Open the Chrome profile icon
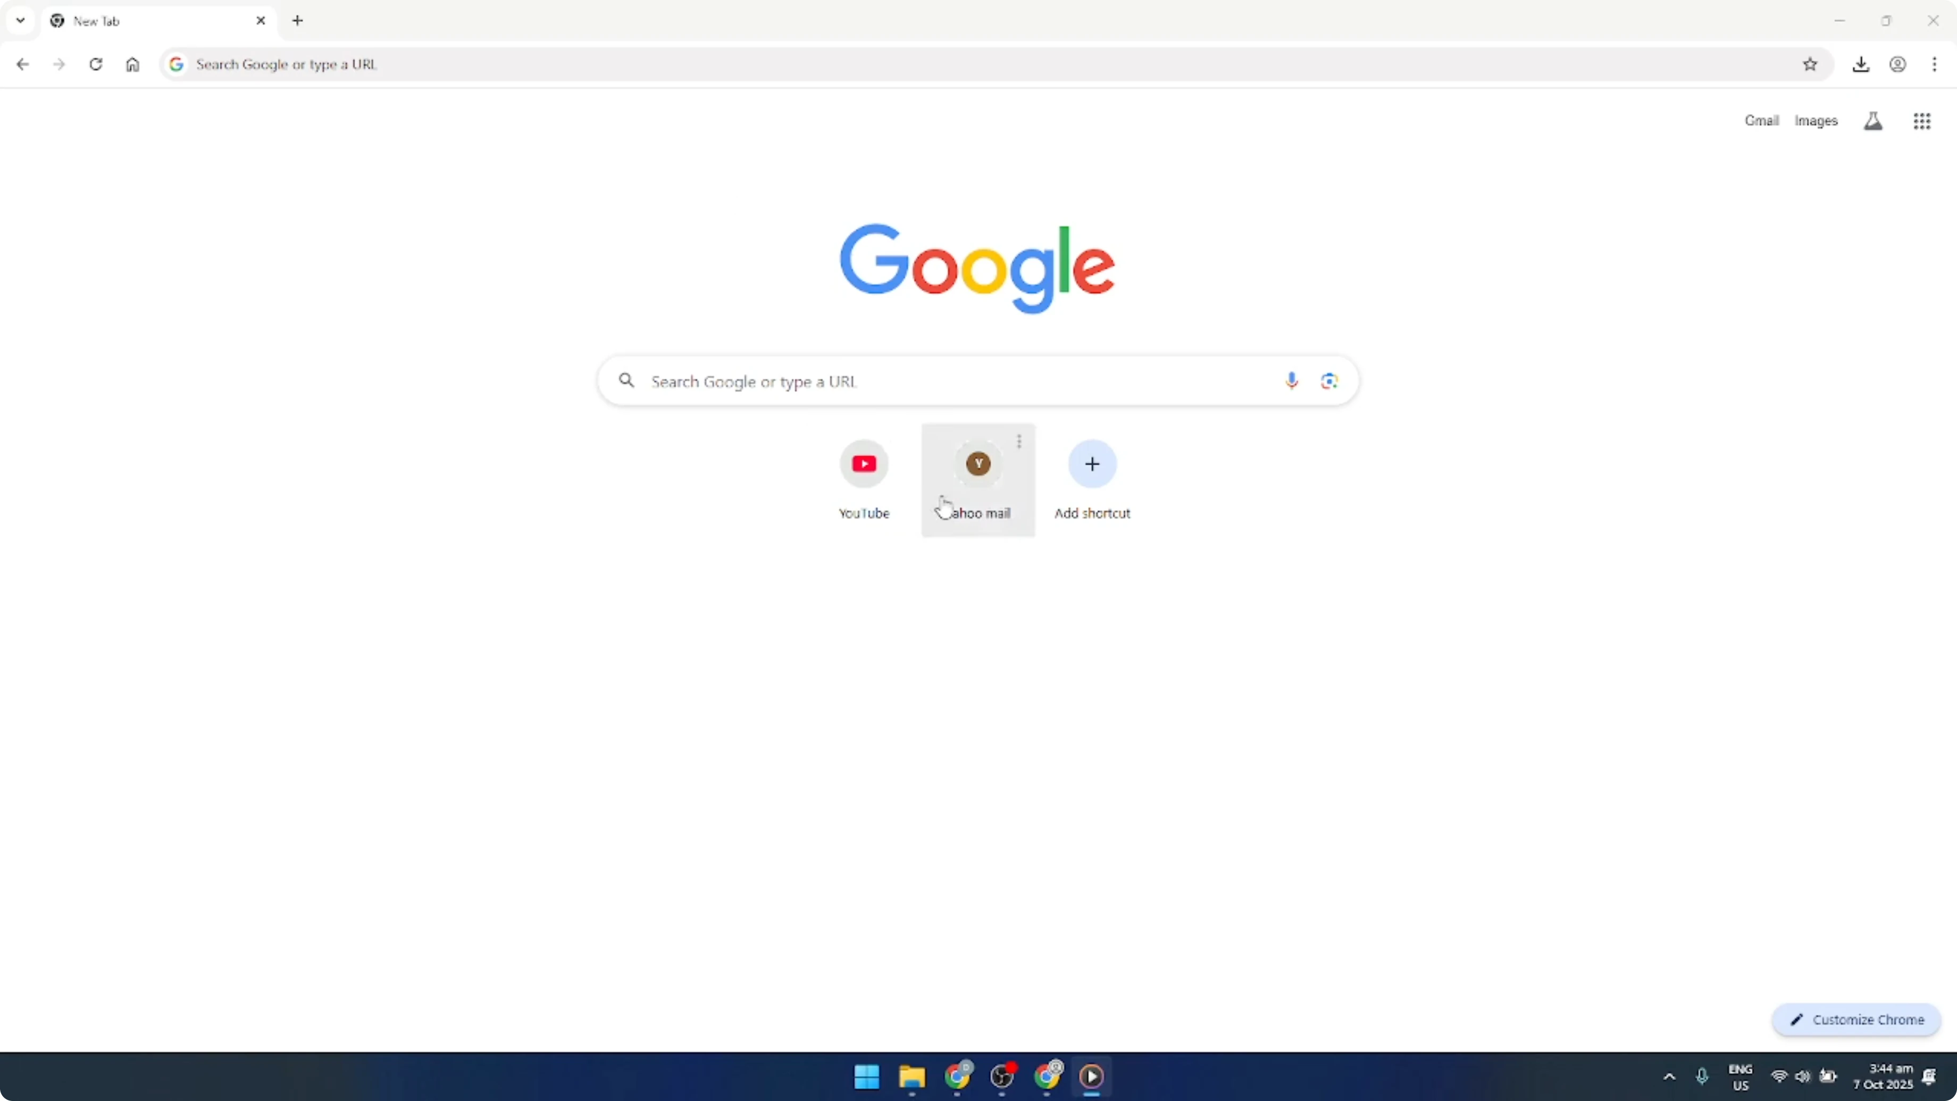1957x1101 pixels. [x=1898, y=64]
